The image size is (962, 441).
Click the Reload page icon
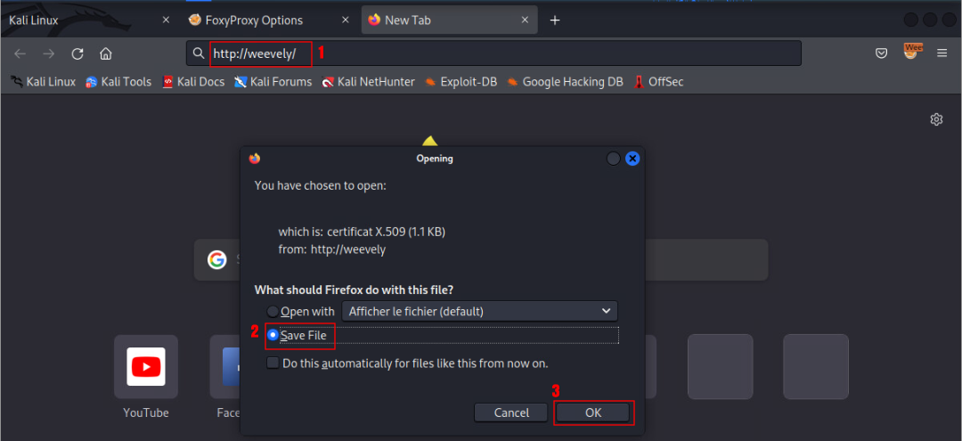click(x=77, y=53)
